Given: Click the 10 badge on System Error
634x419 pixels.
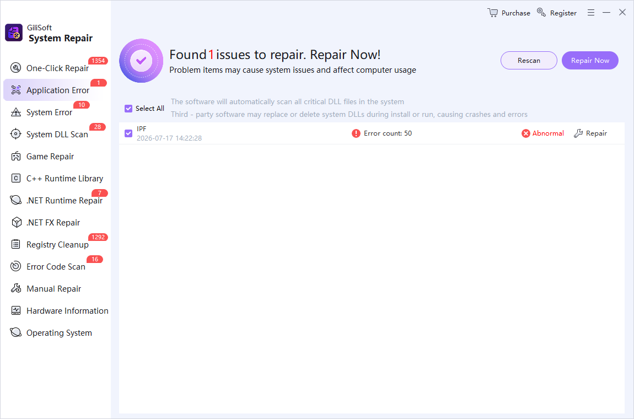Looking at the screenshot, I should [x=82, y=105].
